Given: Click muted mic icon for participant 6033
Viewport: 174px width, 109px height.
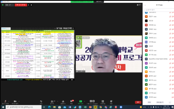Looking at the screenshot, I should coord(170,84).
